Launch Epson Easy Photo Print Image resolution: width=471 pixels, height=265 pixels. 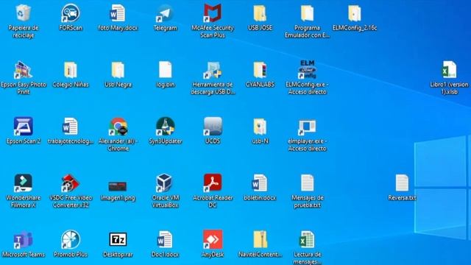click(23, 71)
